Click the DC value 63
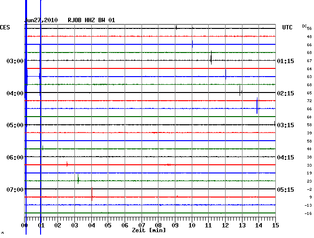Image resolution: width=314 pixels, height=238 pixels. click(309, 77)
